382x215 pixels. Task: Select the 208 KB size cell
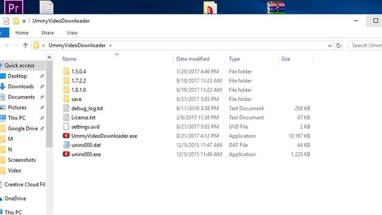[303, 108]
